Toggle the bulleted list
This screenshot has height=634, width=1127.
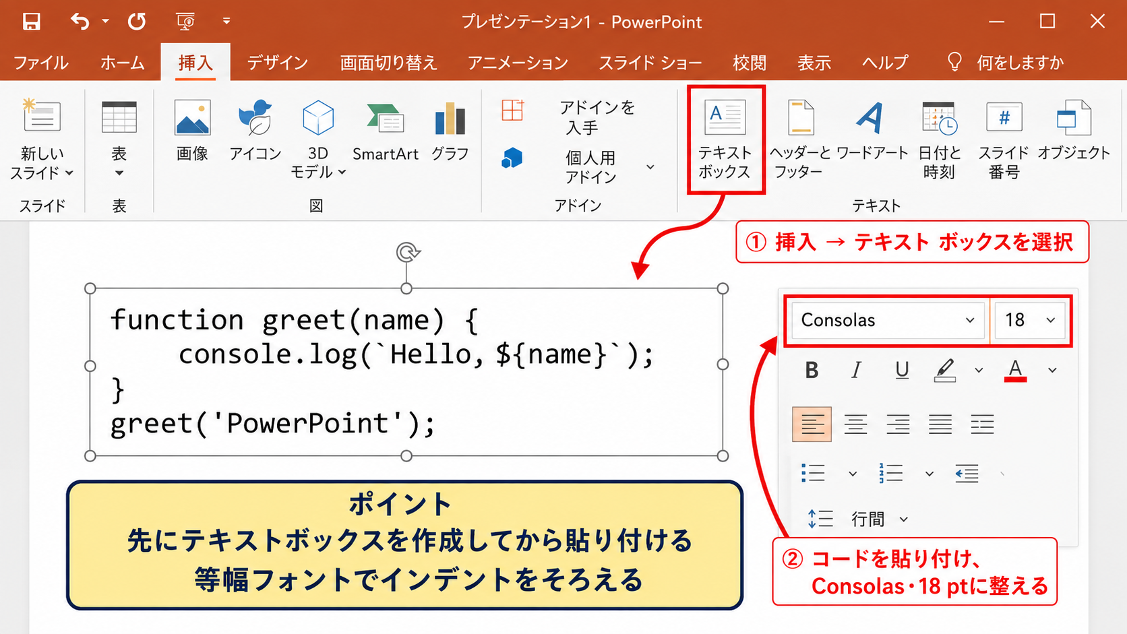tap(814, 473)
